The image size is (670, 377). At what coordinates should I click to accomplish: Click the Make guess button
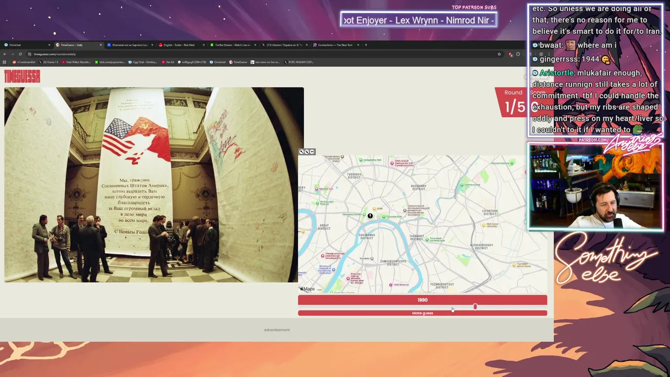(x=422, y=313)
